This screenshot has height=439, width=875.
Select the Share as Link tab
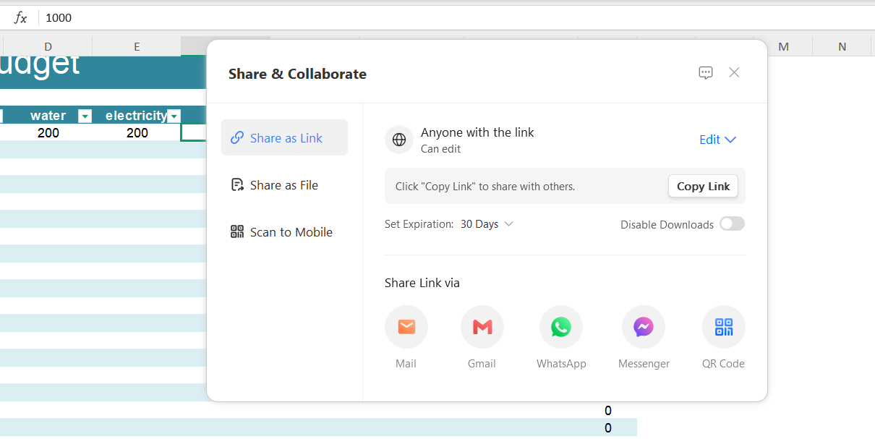pyautogui.click(x=284, y=137)
